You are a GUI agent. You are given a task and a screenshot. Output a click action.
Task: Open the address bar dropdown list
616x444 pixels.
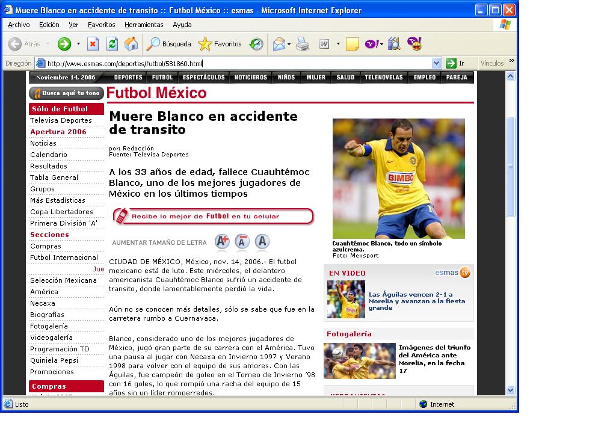pyautogui.click(x=436, y=63)
